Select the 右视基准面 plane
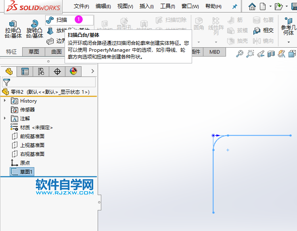 click(x=28, y=154)
